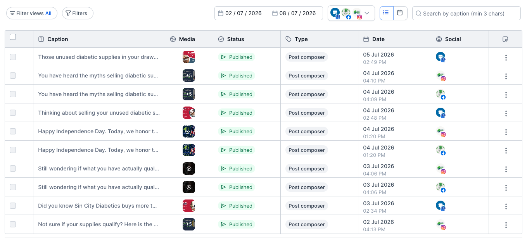Click the Published status badge in the 'Those unused diabetic supplies' row
This screenshot has width=527, height=239.
[x=236, y=57]
